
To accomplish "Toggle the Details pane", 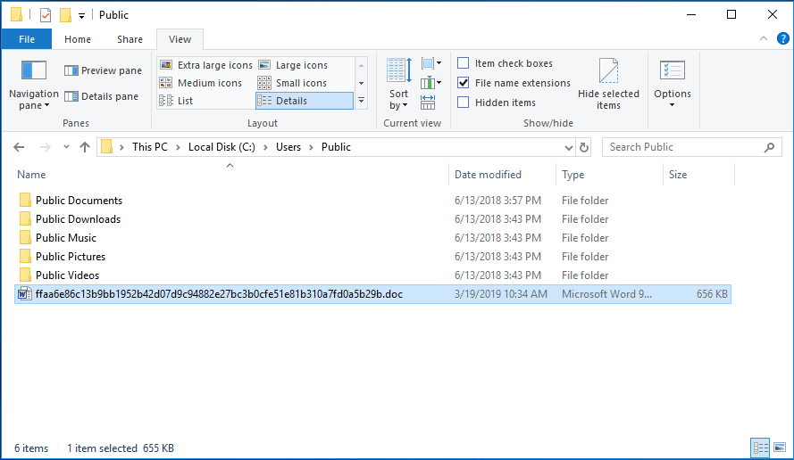I will tap(101, 96).
